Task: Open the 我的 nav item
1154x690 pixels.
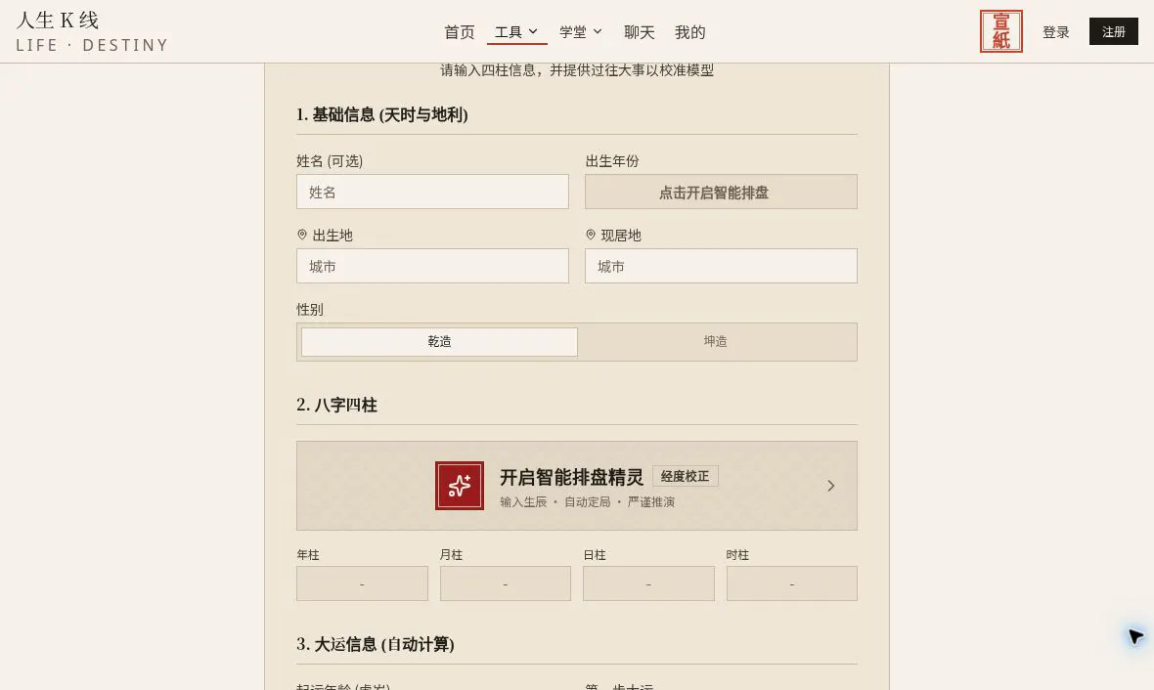Action: click(x=689, y=31)
